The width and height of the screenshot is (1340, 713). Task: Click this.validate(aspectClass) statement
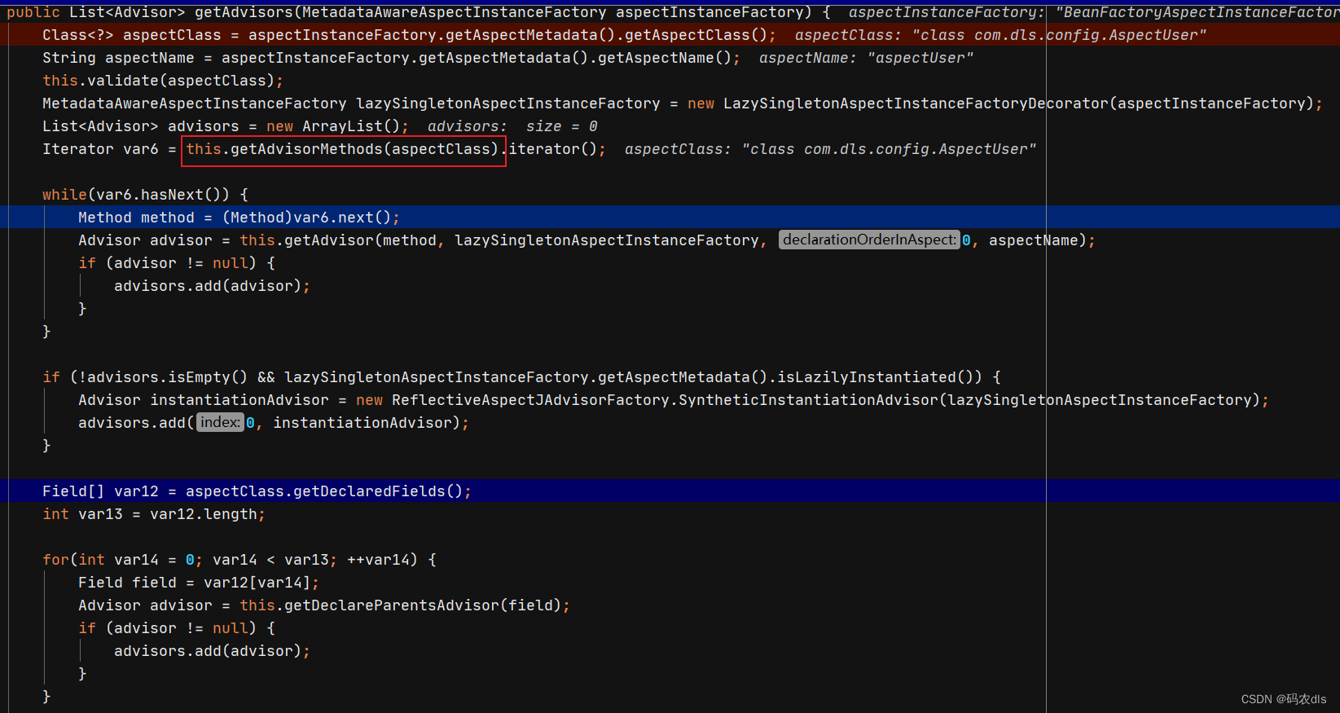coord(163,81)
